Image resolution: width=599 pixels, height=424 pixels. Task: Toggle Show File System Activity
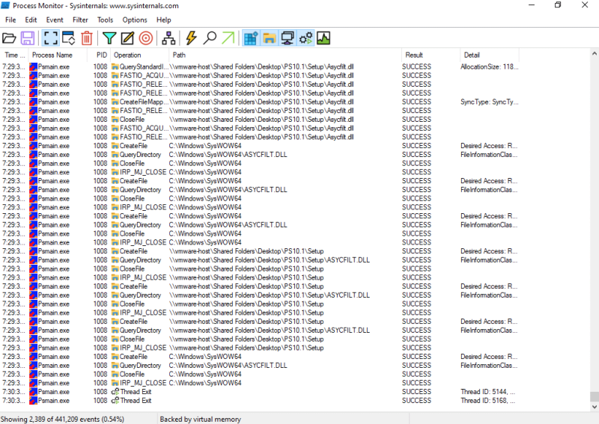tap(270, 38)
